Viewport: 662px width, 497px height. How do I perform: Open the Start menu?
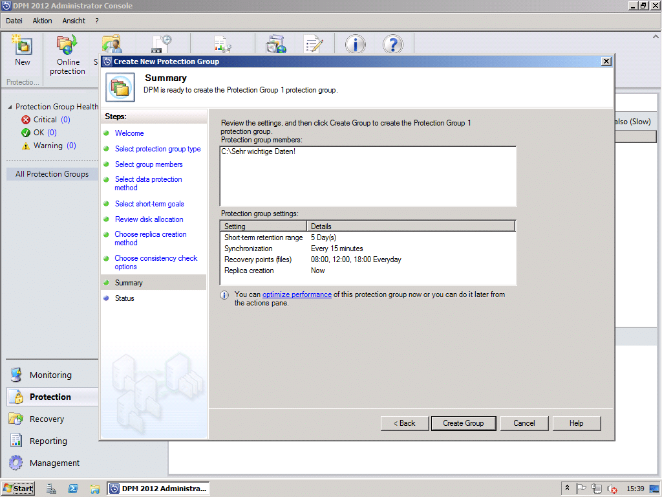[x=18, y=489]
